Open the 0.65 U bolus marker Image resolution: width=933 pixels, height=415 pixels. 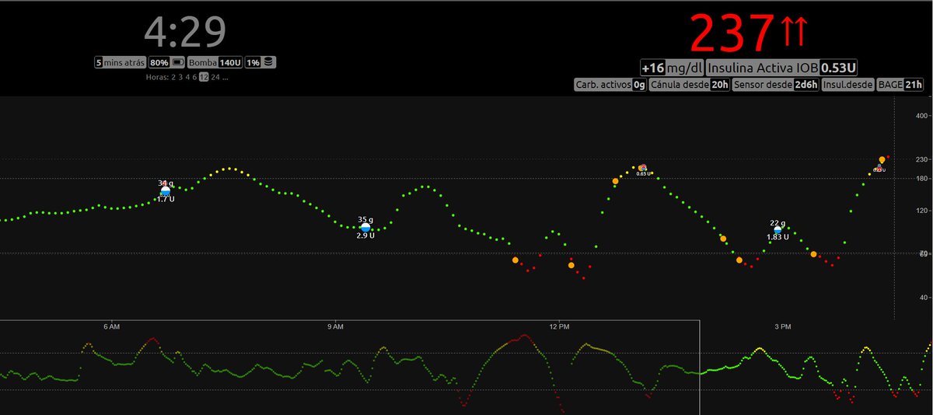click(642, 168)
